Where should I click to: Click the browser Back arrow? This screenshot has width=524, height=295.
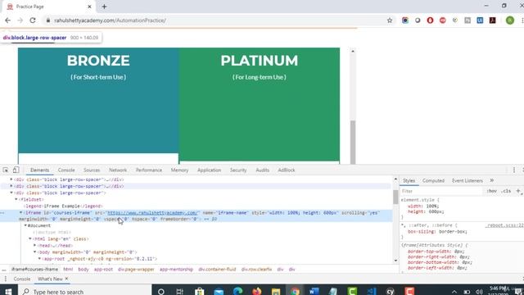coord(7,20)
